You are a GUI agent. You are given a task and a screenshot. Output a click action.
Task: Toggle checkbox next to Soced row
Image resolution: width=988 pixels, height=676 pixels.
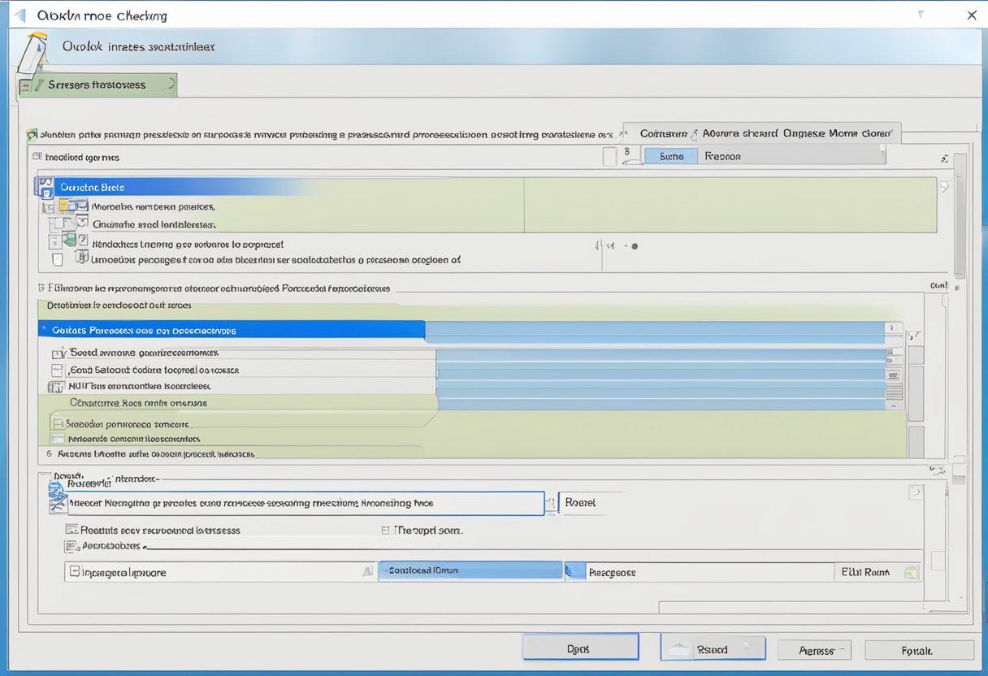58,354
